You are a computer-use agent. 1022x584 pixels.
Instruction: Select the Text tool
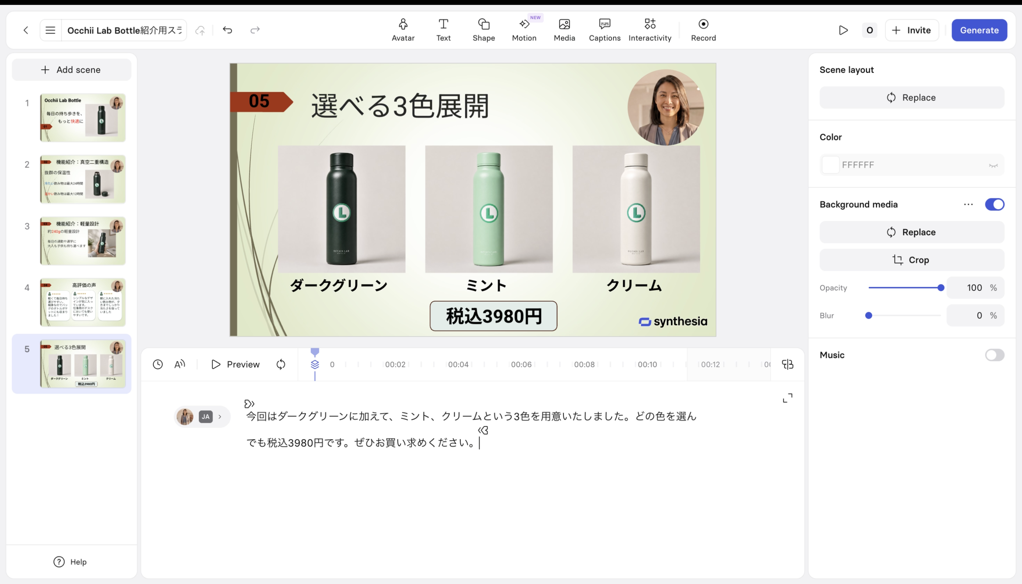[443, 30]
